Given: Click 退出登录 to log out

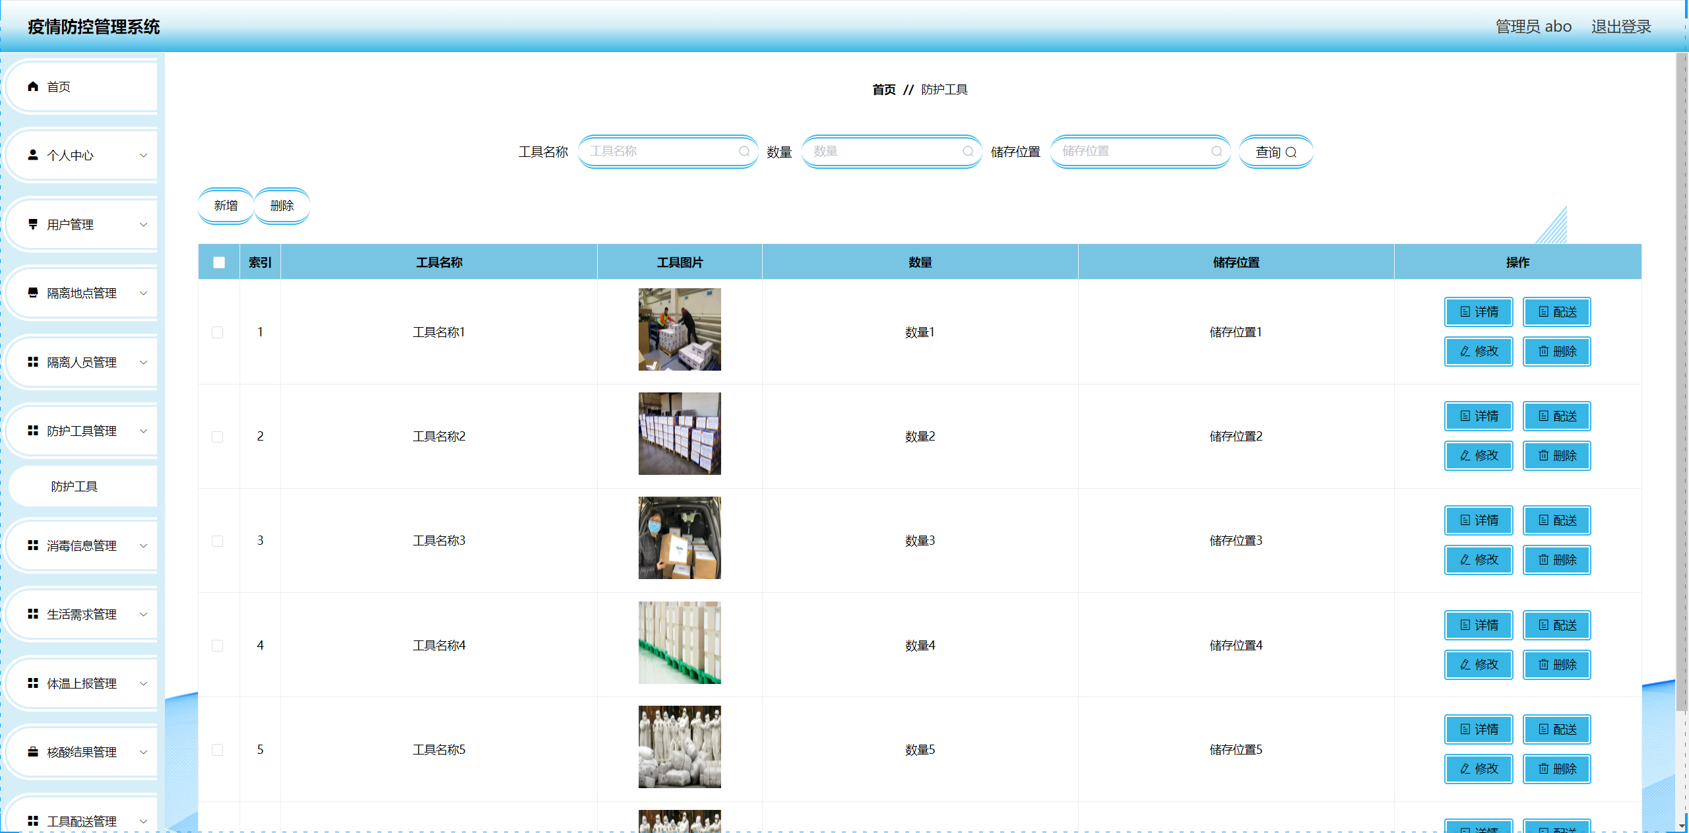Looking at the screenshot, I should point(1621,27).
